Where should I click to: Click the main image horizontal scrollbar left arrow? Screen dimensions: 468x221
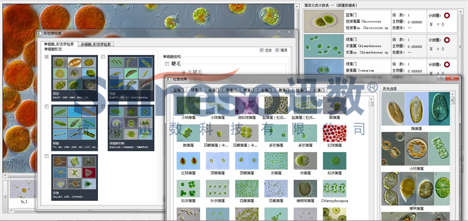[x=5, y=175]
